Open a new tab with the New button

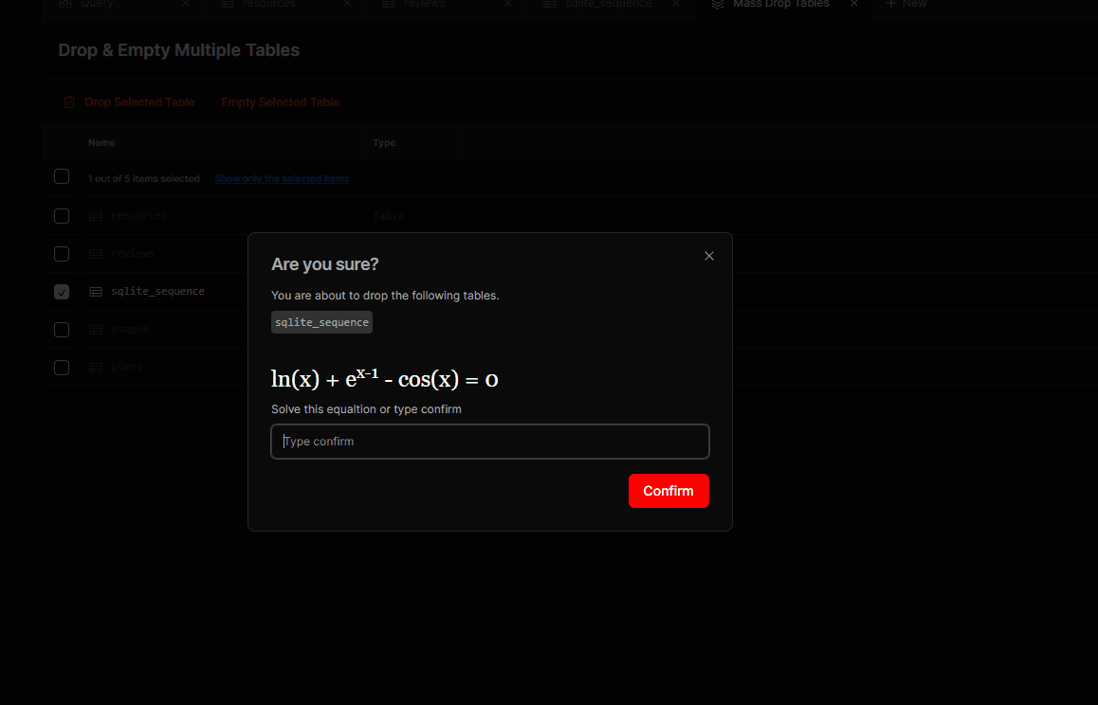click(x=906, y=5)
